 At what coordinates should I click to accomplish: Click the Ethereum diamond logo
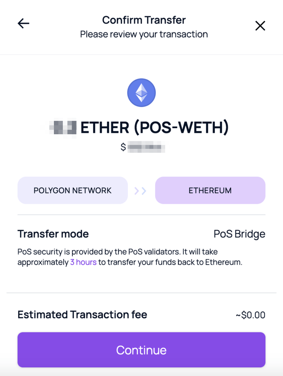141,92
